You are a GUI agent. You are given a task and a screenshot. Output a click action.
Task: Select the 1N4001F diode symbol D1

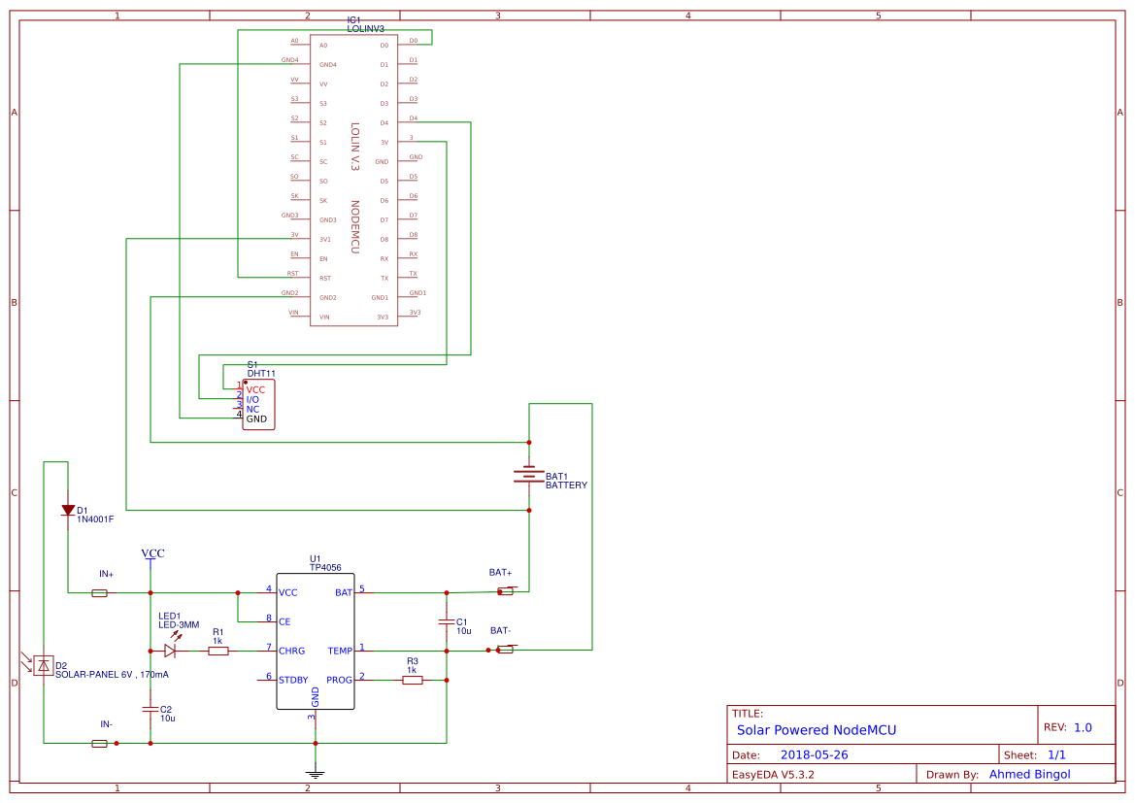click(67, 510)
